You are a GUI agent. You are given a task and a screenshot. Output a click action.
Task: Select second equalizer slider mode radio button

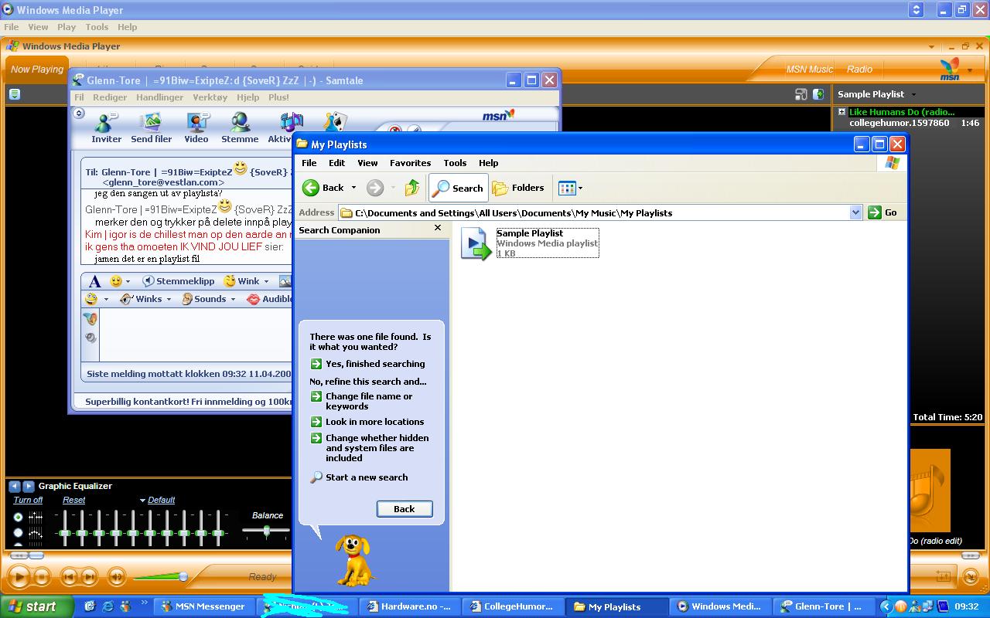pos(19,533)
